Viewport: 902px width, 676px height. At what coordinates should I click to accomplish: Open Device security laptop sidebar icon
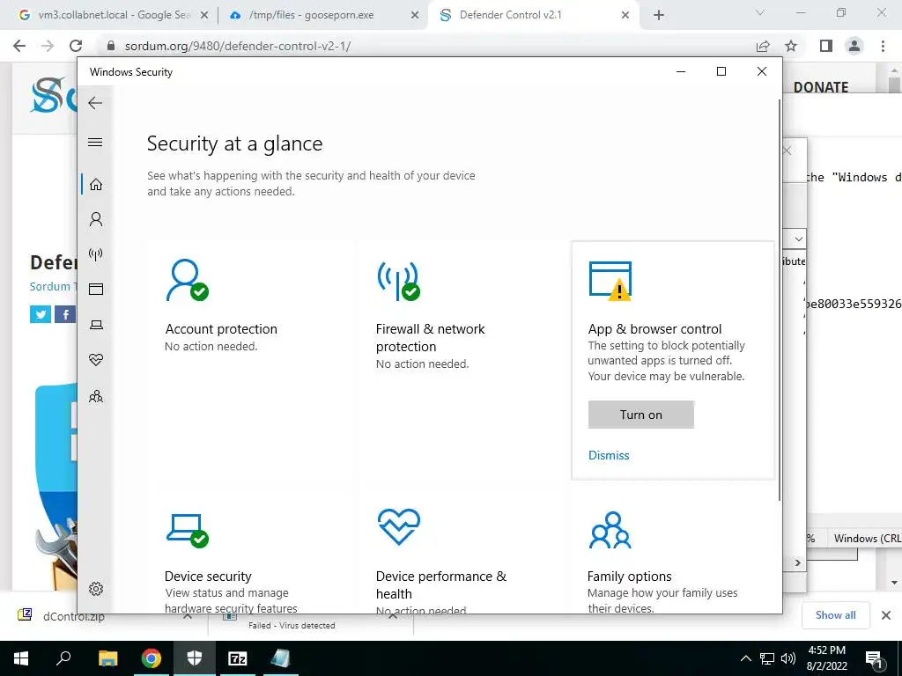pyautogui.click(x=96, y=325)
